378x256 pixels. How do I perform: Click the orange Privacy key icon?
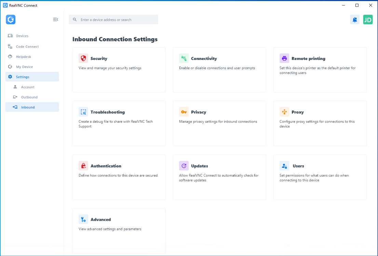pos(184,112)
